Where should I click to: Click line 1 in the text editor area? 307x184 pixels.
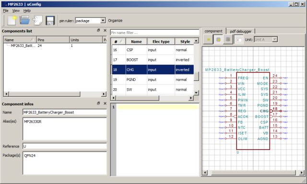tap(158, 107)
